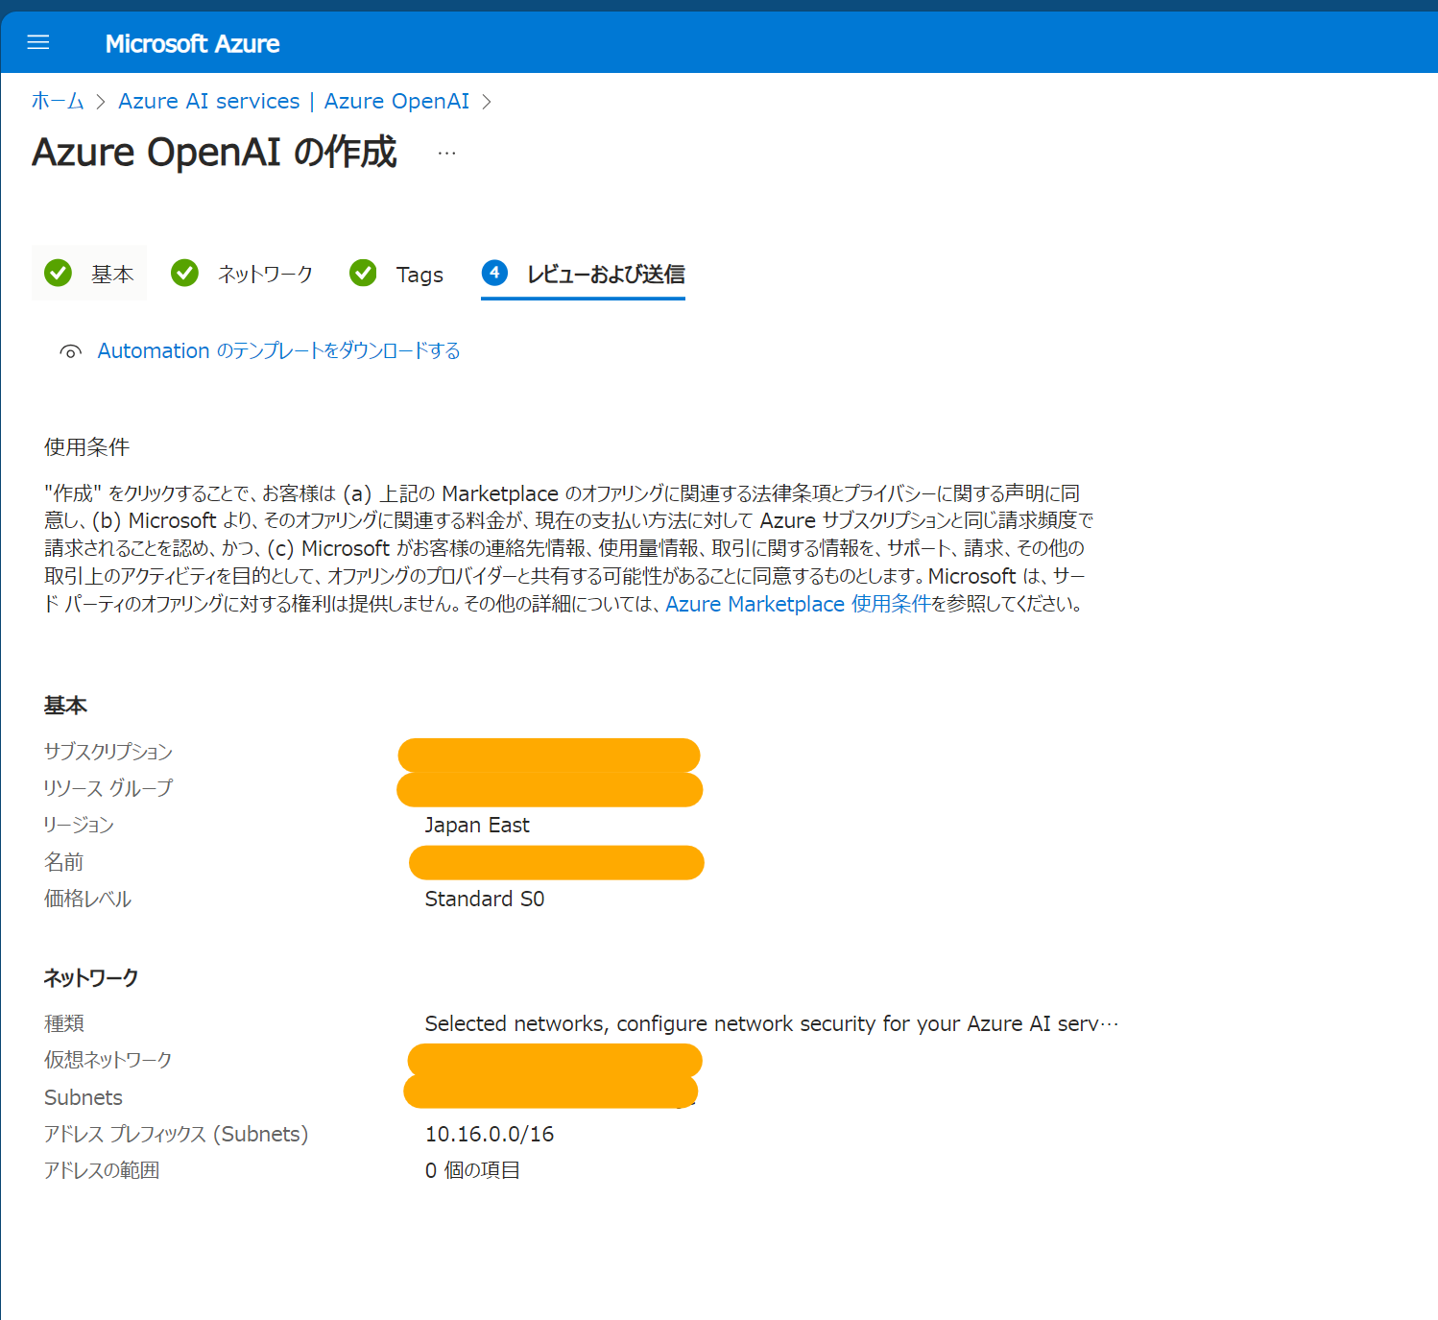Click the アドレスの範囲 label
1438x1320 pixels.
point(102,1171)
